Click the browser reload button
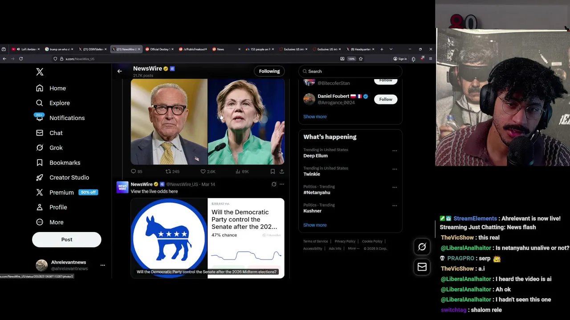Image resolution: width=570 pixels, height=320 pixels. 20,59
